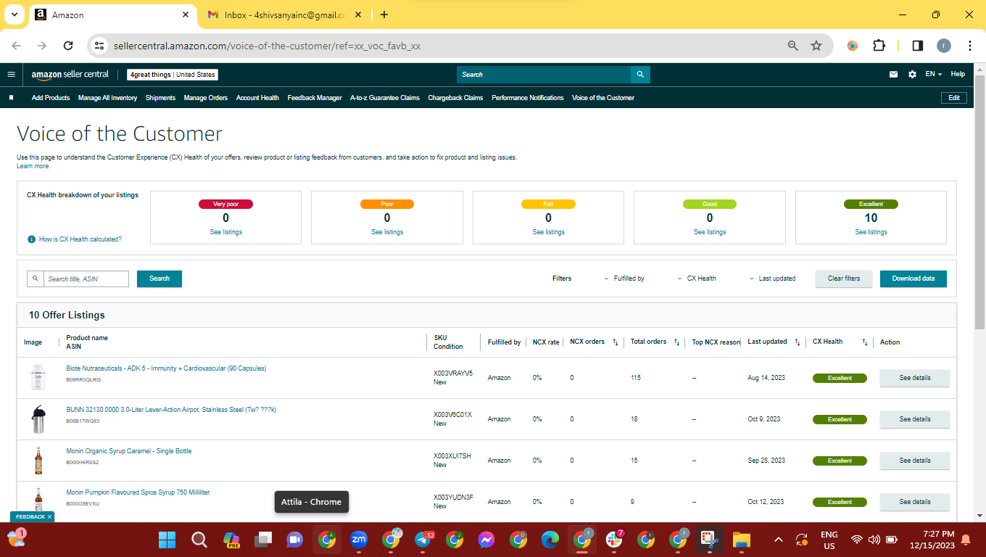The height and width of the screenshot is (557, 986).
Task: Open A-to-z Guarantee Claims
Action: (x=385, y=98)
